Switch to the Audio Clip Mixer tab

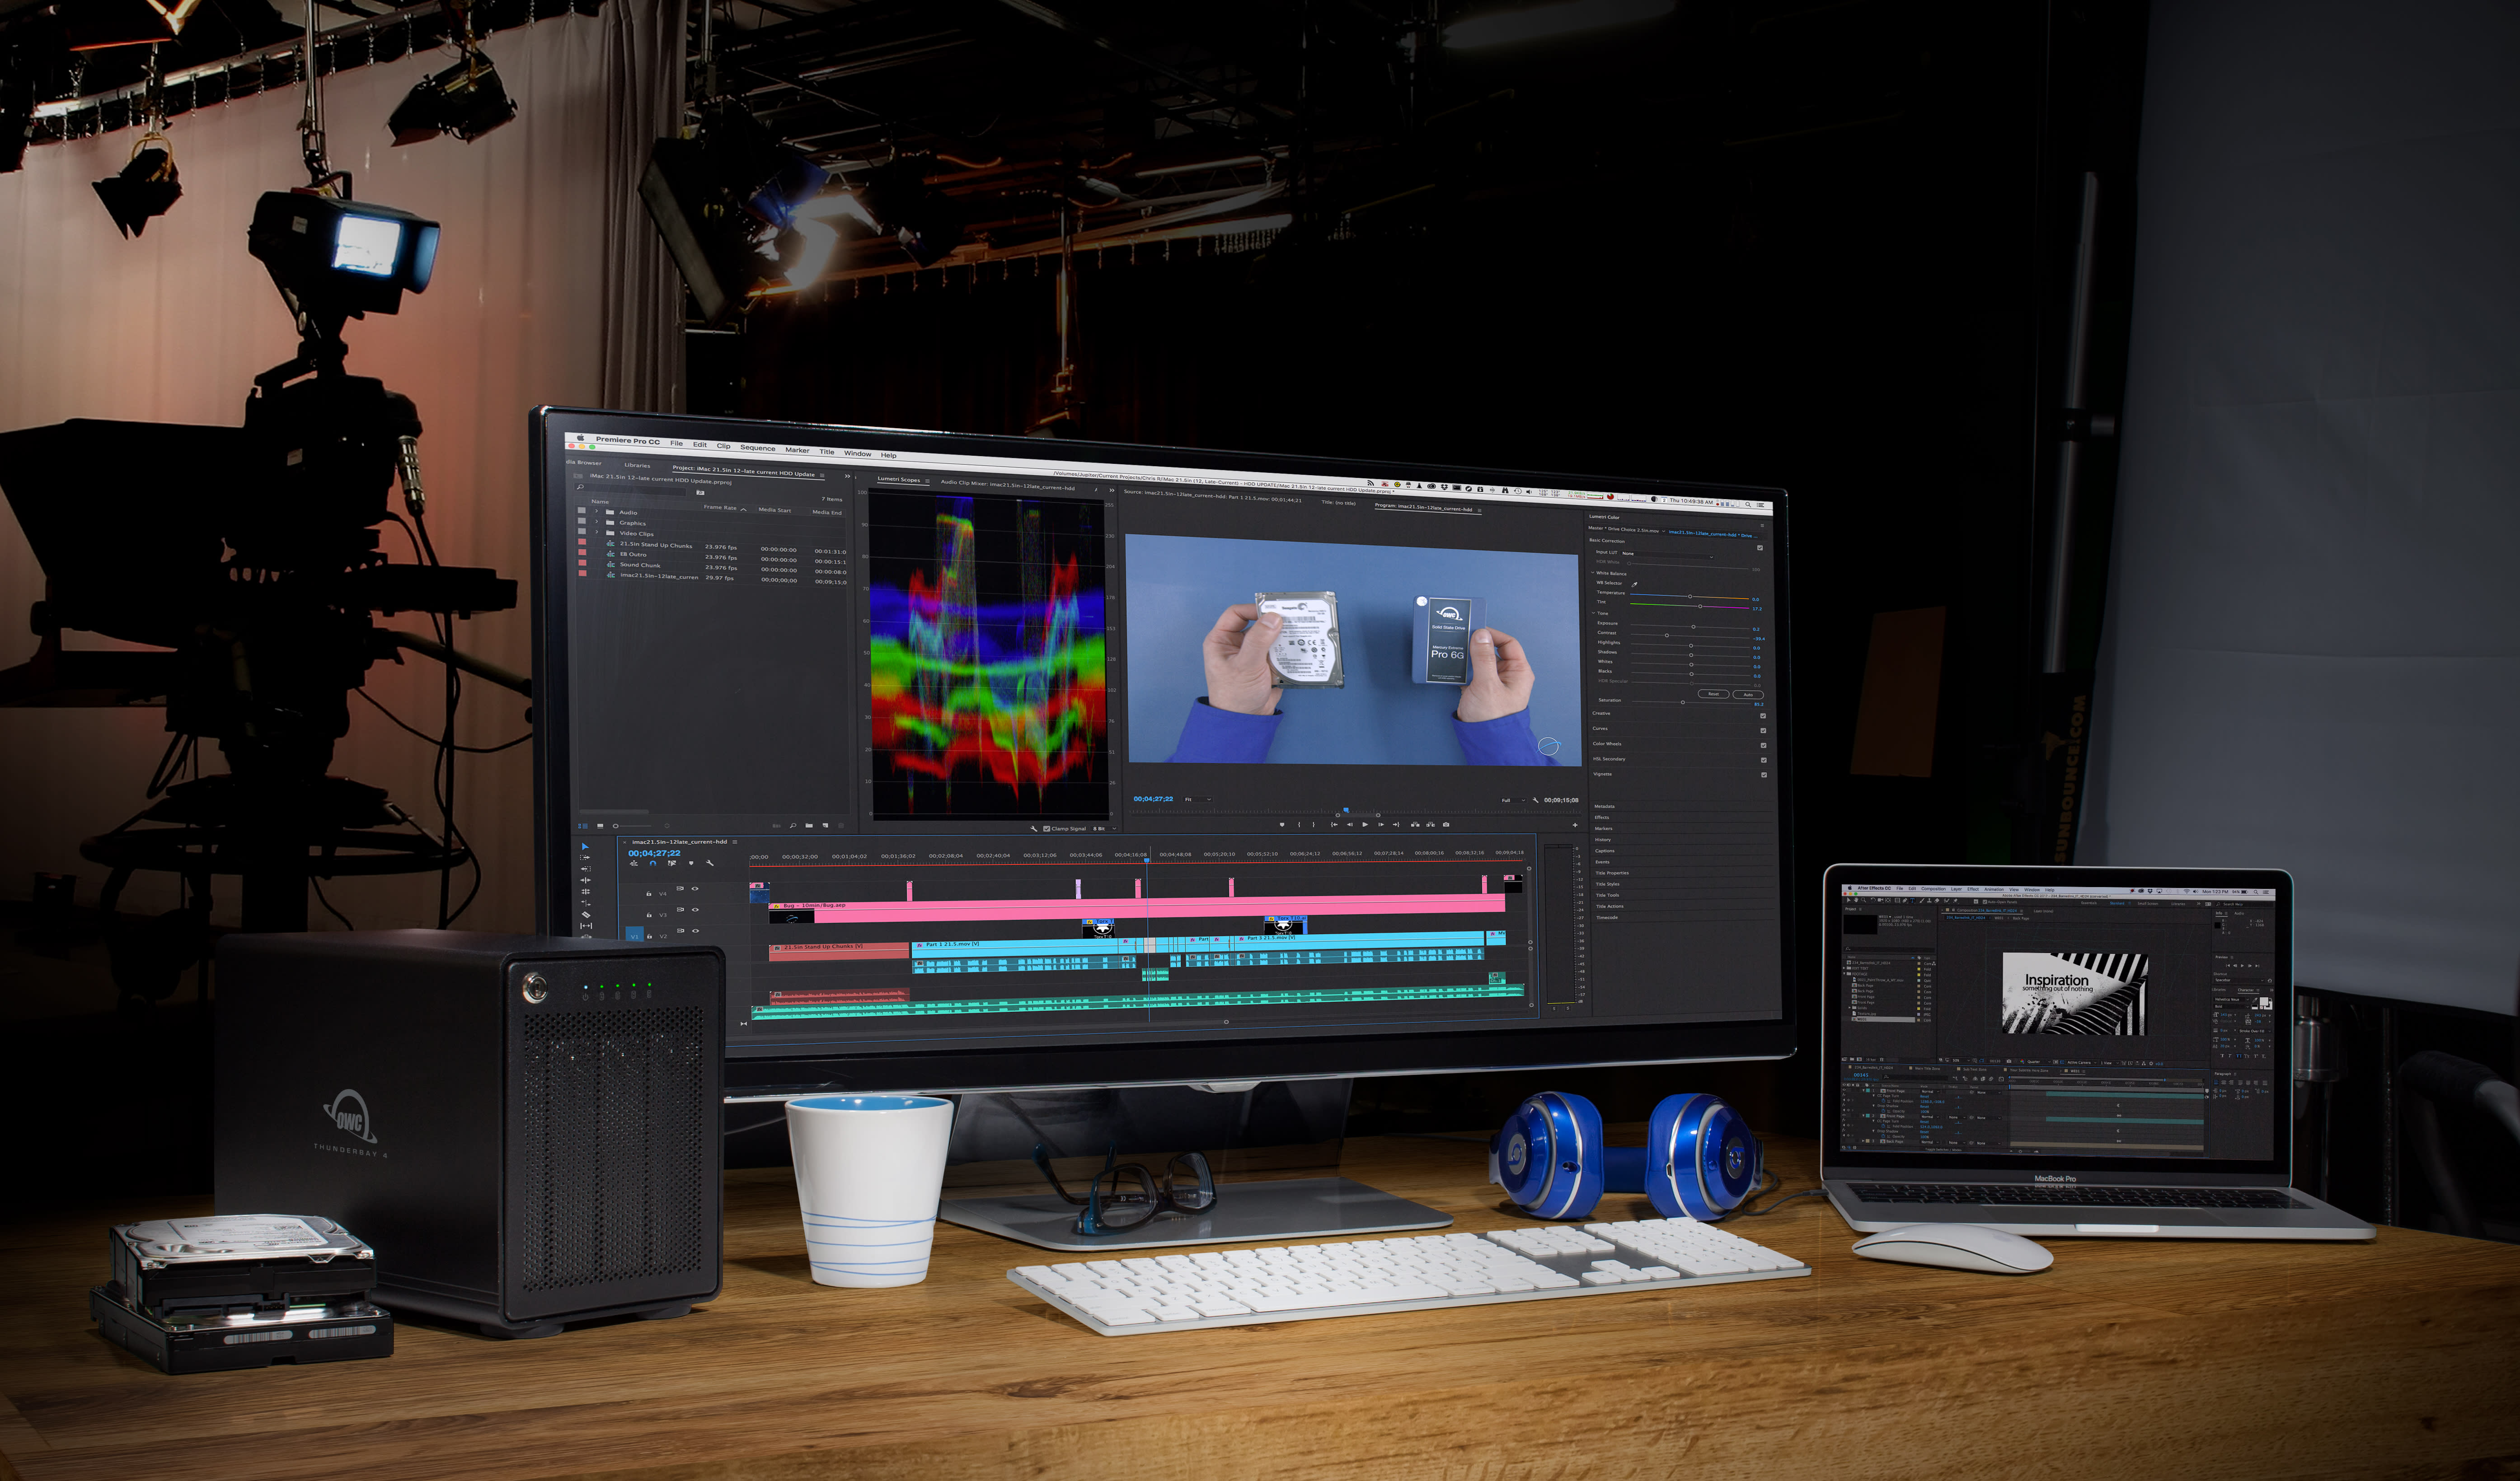pyautogui.click(x=1007, y=485)
